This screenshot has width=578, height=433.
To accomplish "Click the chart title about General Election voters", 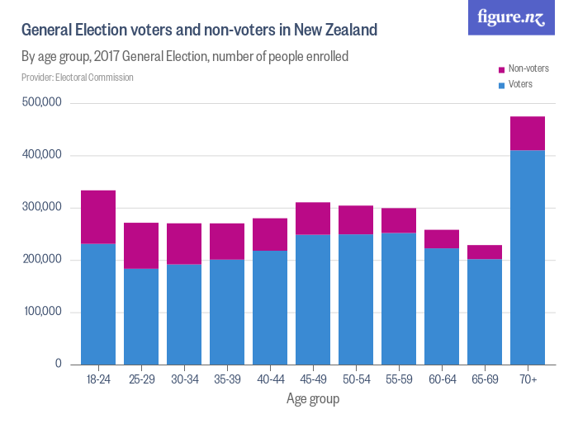I will [199, 31].
